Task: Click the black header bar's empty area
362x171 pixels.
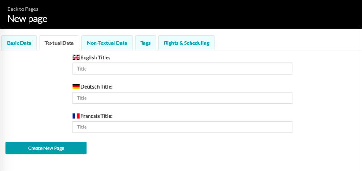Action: coord(208,14)
